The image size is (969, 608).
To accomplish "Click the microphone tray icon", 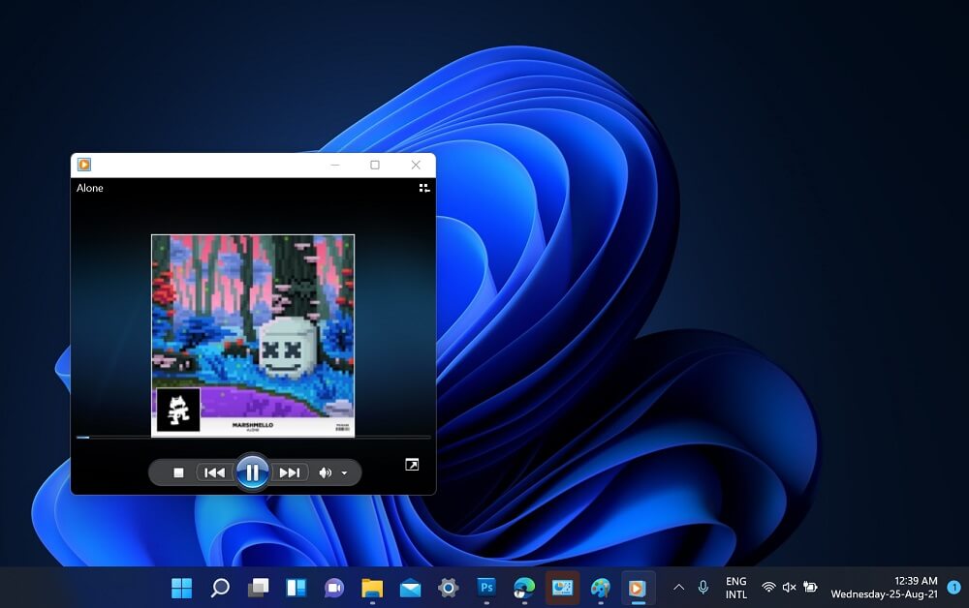I will coord(703,587).
